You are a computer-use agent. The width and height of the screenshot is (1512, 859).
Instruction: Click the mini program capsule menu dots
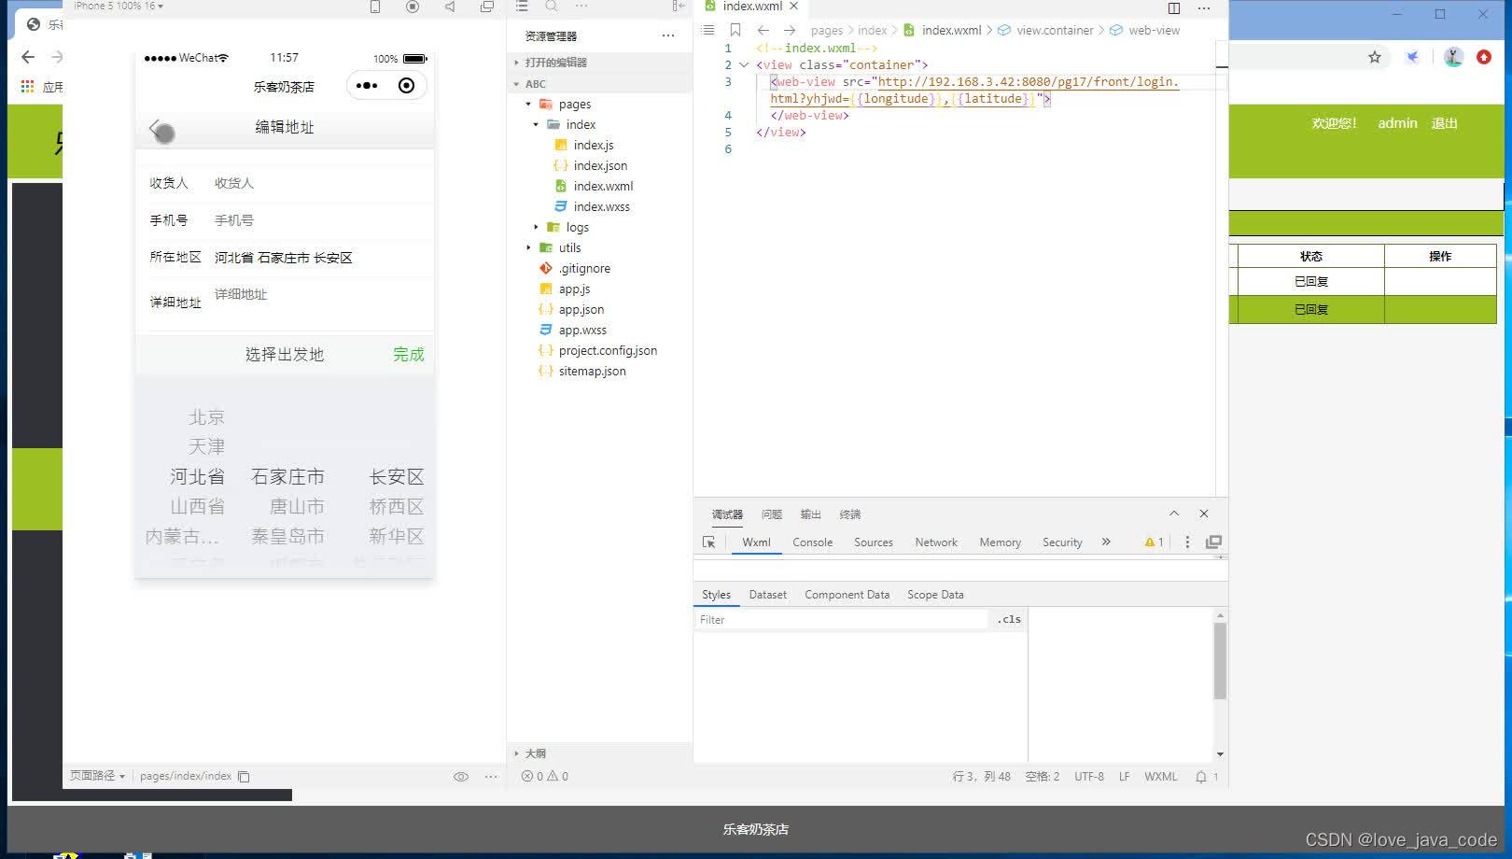367,86
